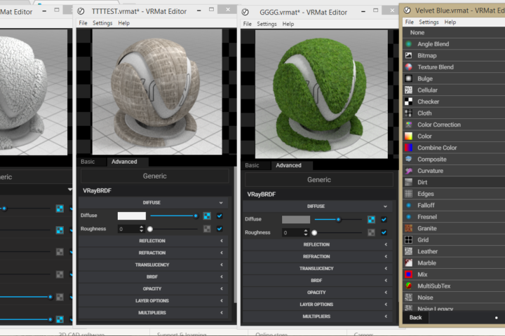This screenshot has width=505, height=336.
Task: Choose the Mix texture icon
Action: pyautogui.click(x=408, y=274)
